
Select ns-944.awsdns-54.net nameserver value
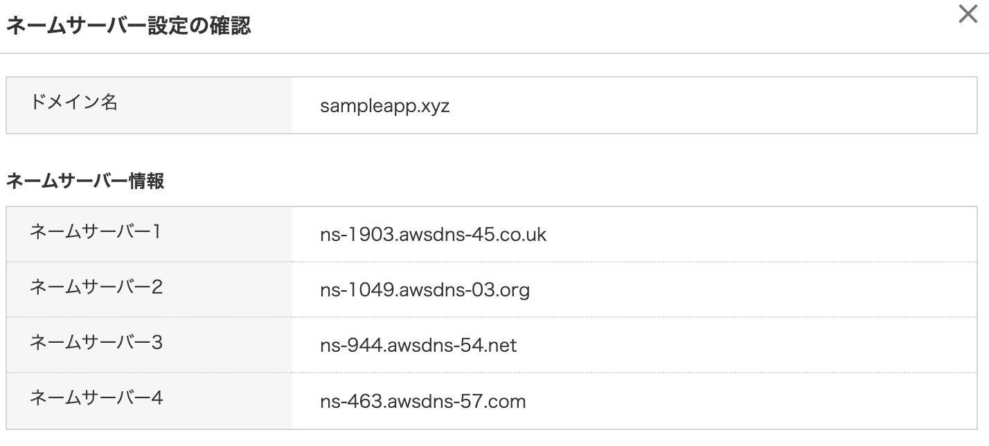tap(418, 344)
